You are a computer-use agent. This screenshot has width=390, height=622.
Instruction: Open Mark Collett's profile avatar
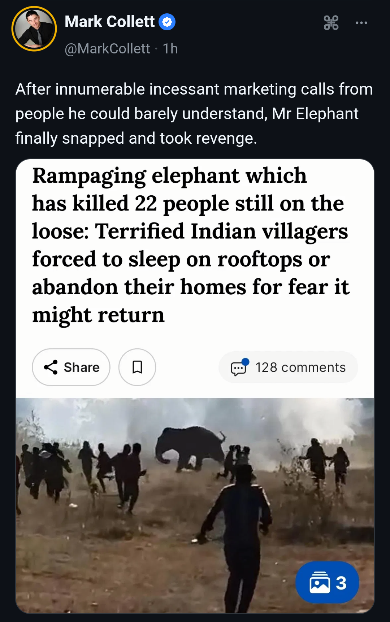tap(34, 29)
